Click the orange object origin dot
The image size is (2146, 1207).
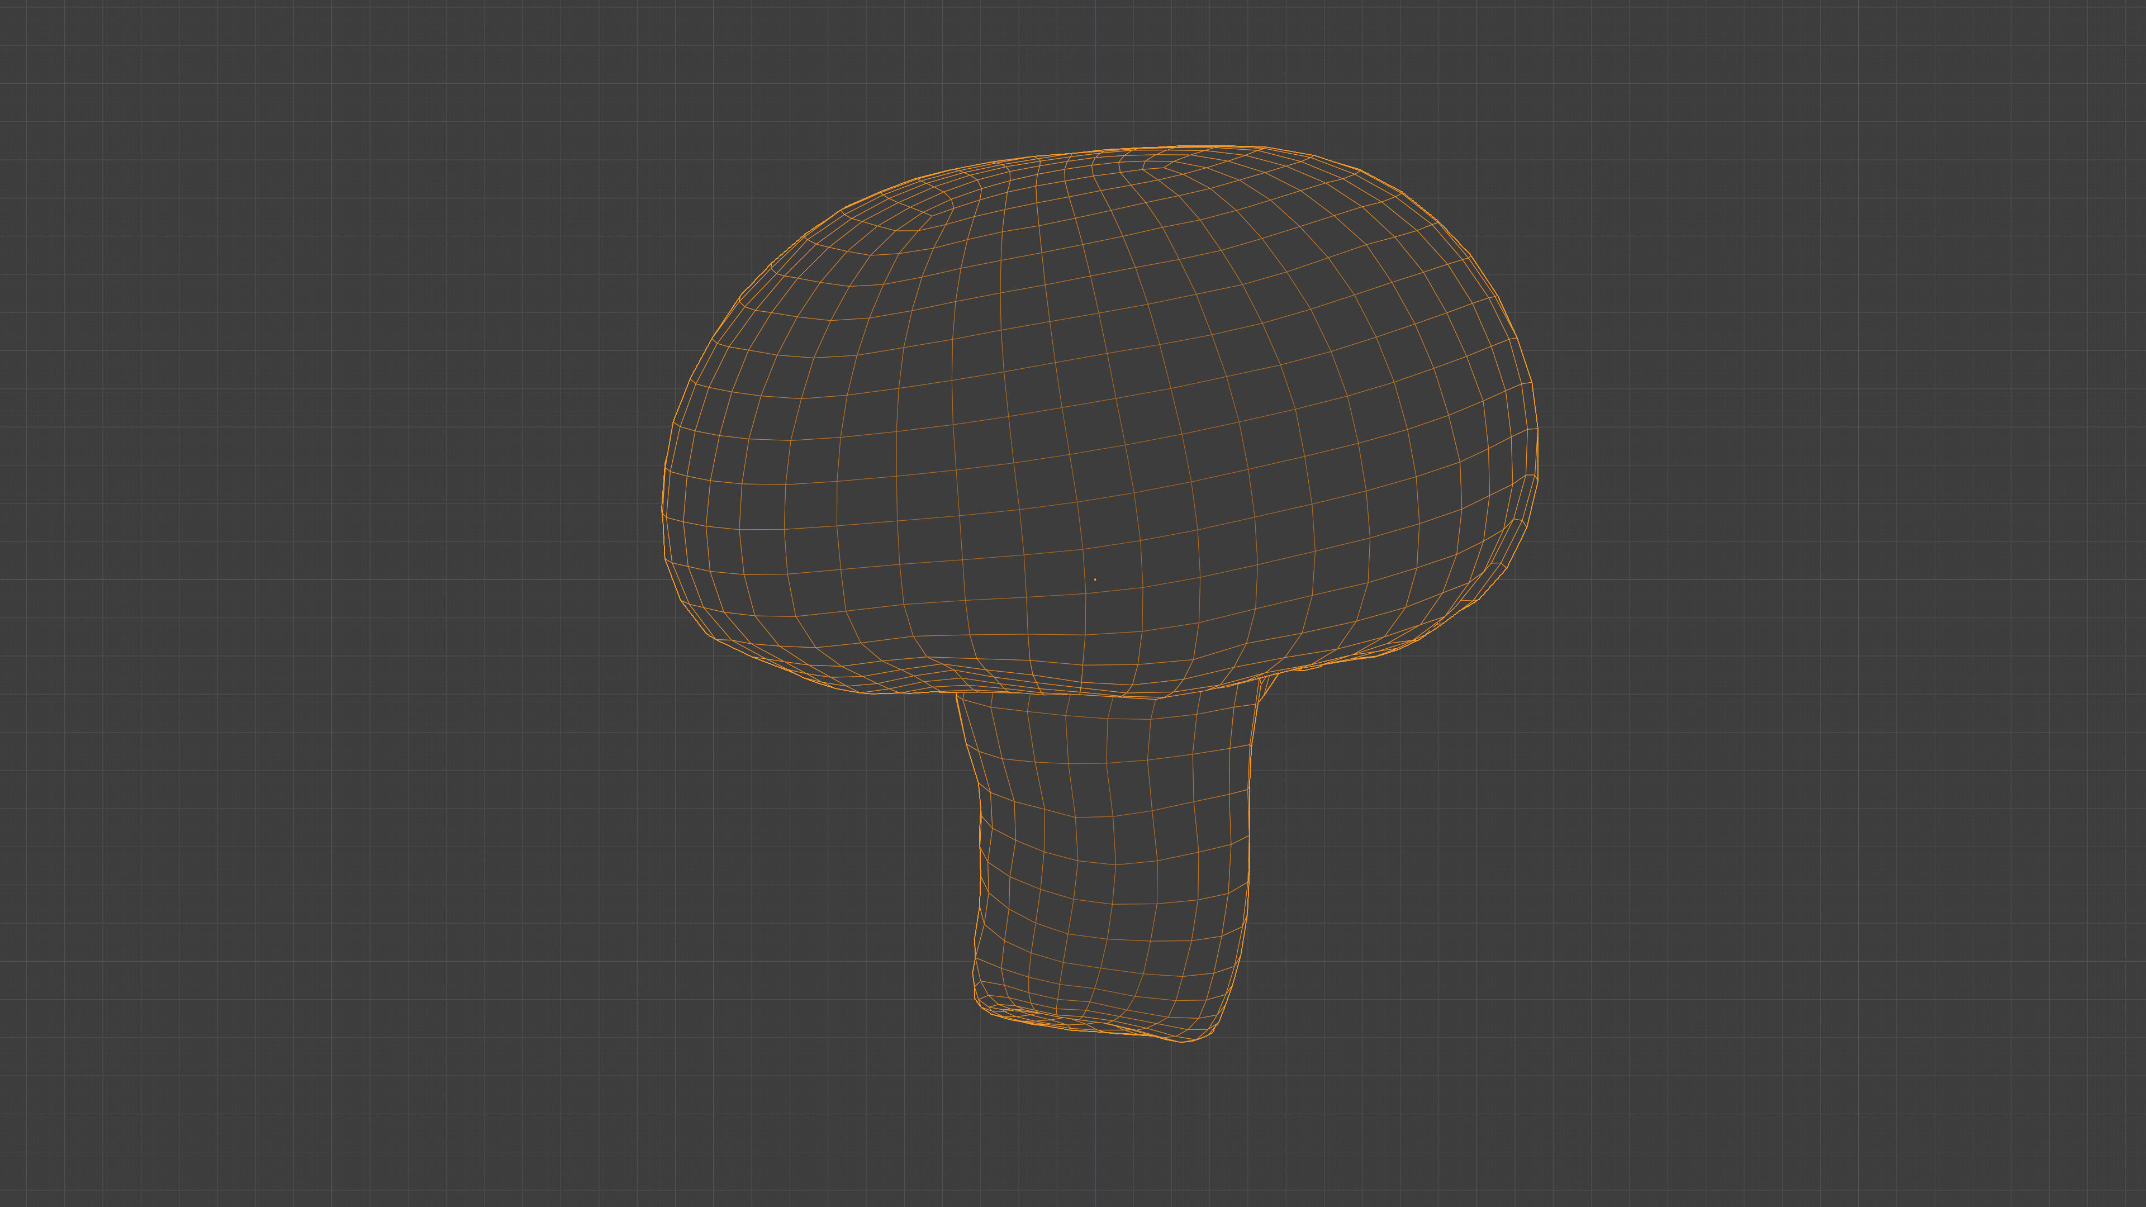click(x=1095, y=579)
